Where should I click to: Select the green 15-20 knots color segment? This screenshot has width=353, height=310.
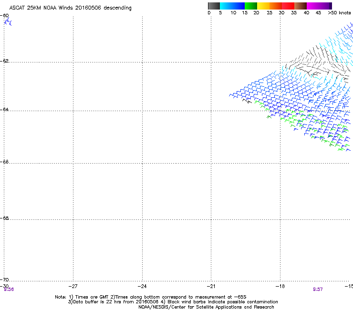tap(251, 6)
